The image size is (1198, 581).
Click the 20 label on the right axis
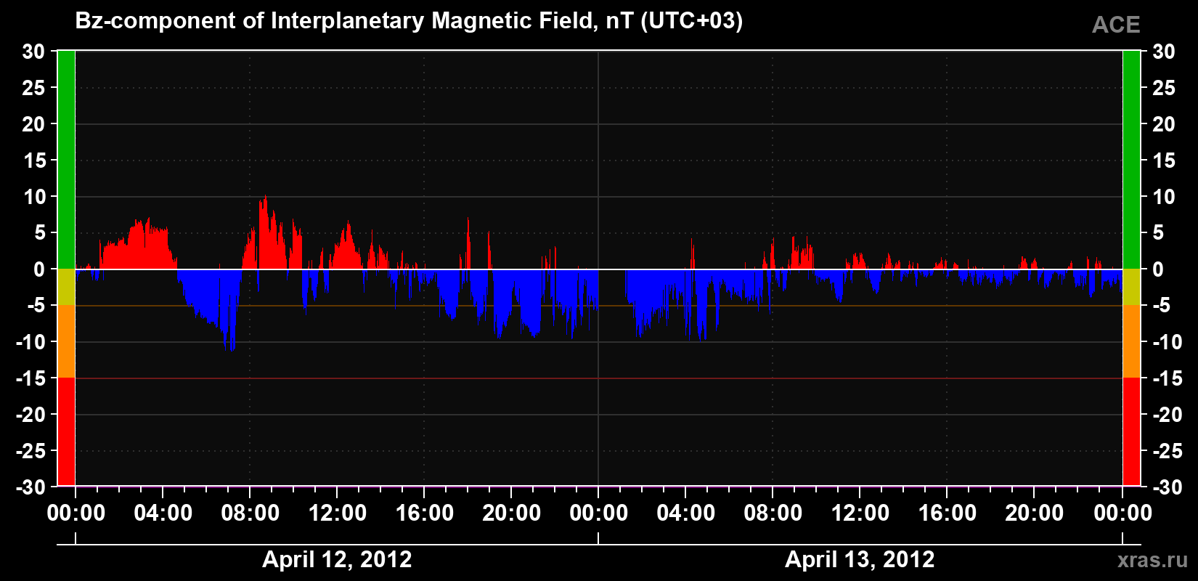tap(1164, 124)
